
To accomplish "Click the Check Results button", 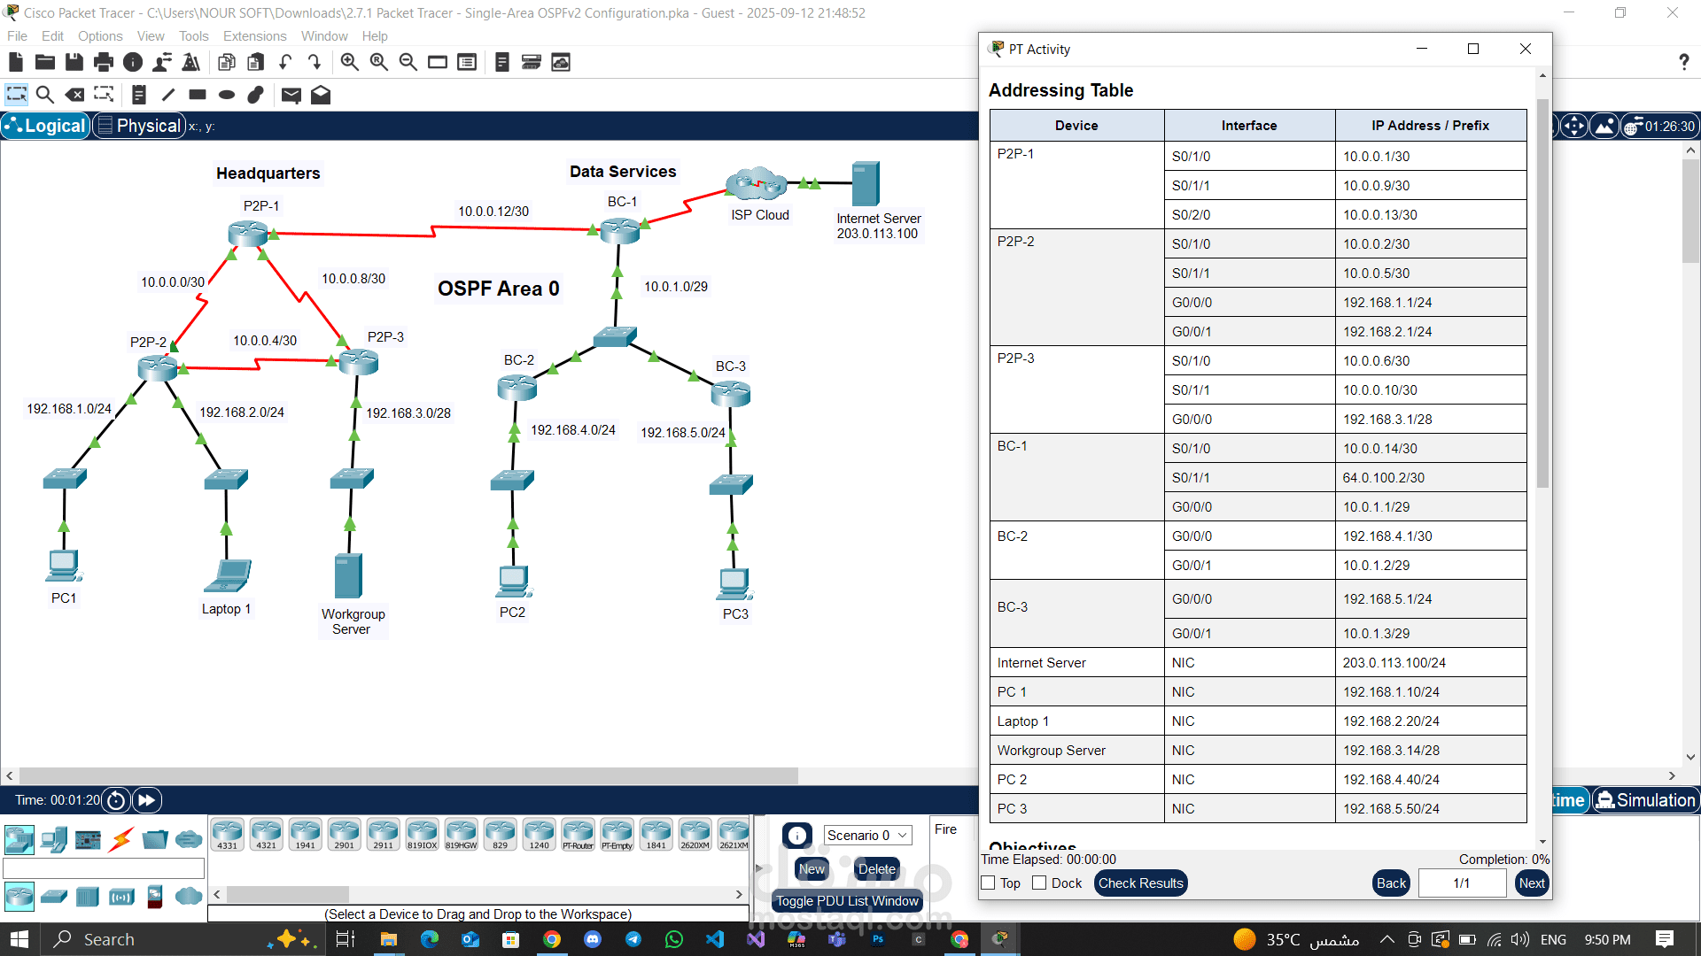I will (1140, 883).
